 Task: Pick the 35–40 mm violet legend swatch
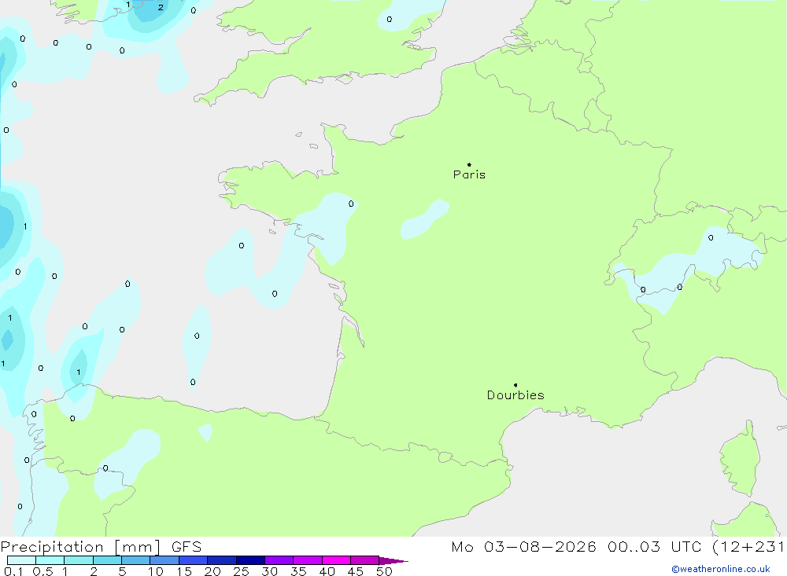point(308,560)
